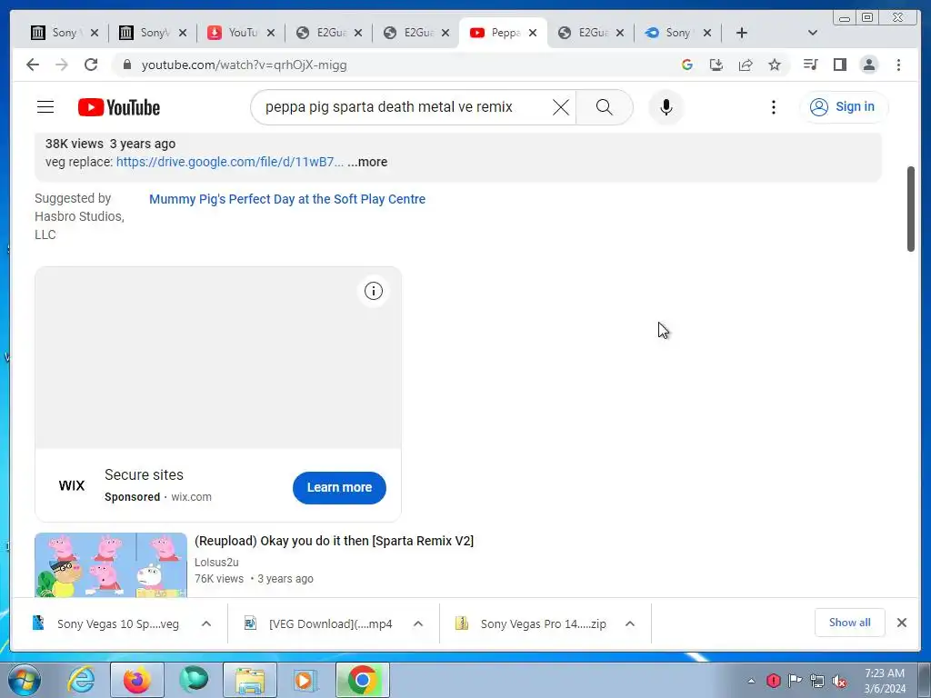Expand options for Sony Vegas Pro 14 zip
Screen dimensions: 931x698
point(630,623)
